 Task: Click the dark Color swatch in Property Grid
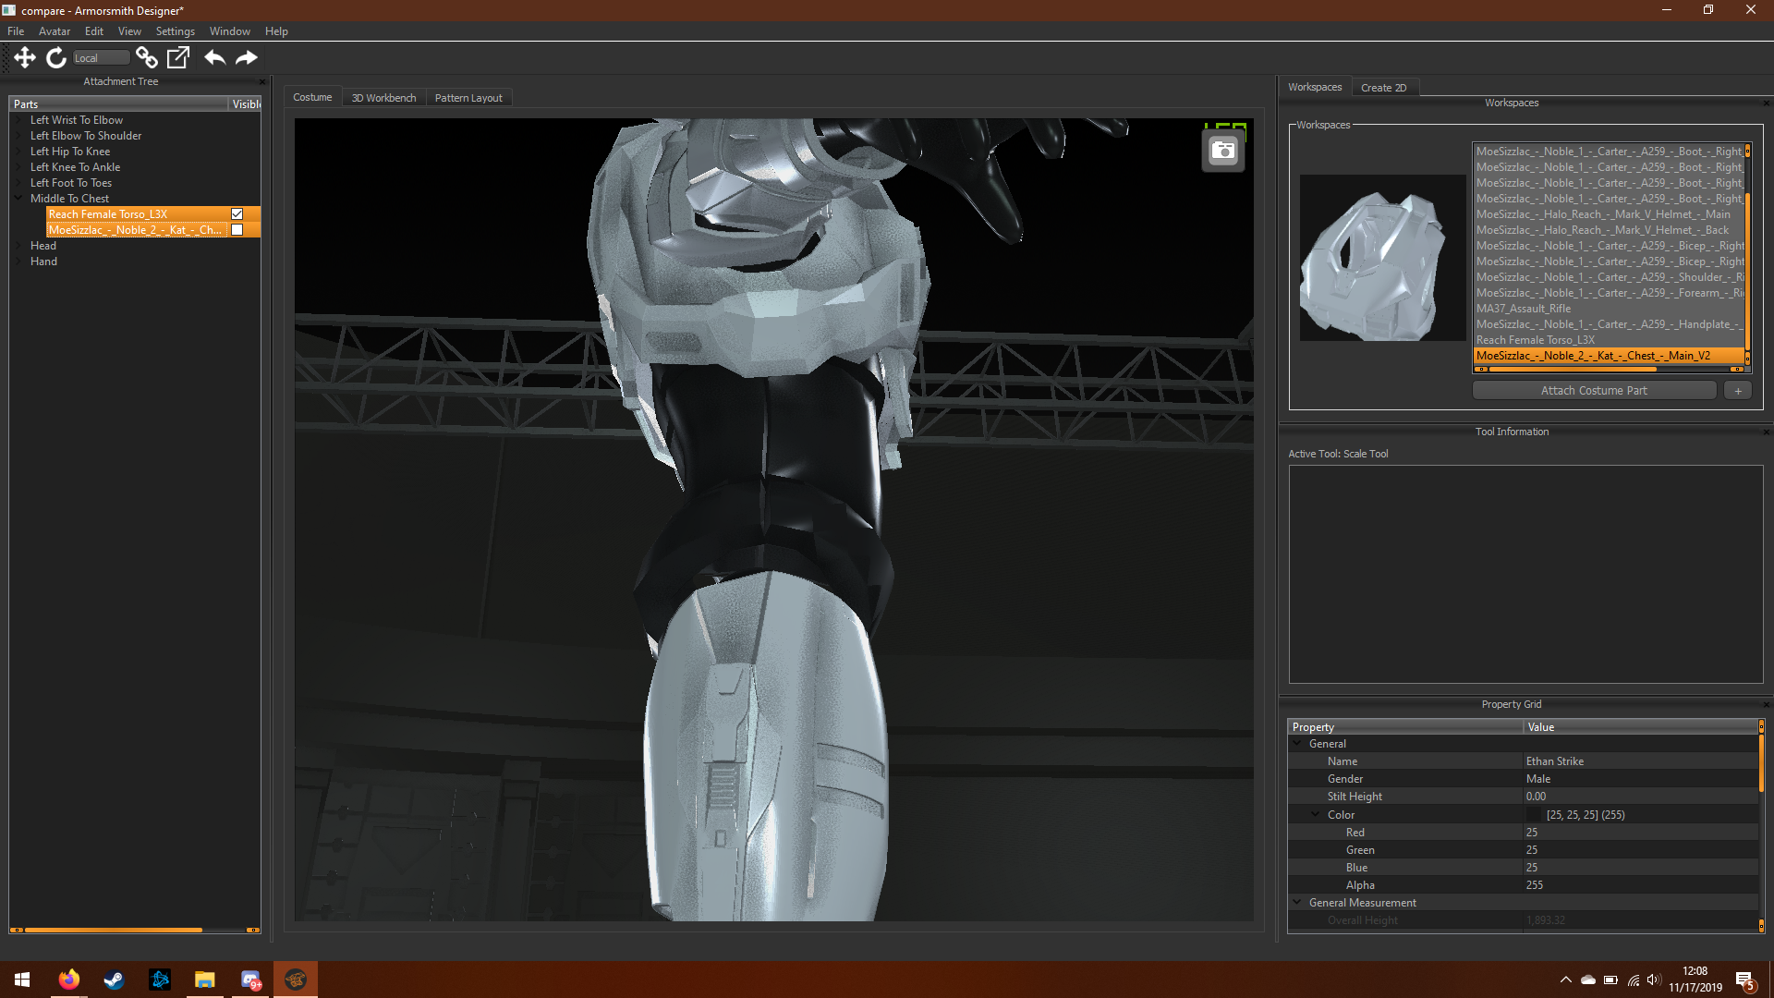1534,815
